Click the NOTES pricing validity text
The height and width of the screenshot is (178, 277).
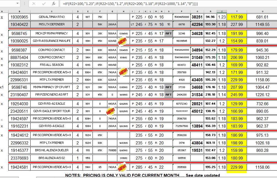[142, 175]
